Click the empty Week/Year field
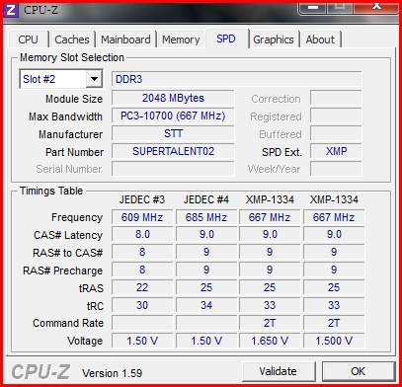The width and height of the screenshot is (402, 387). (x=336, y=169)
